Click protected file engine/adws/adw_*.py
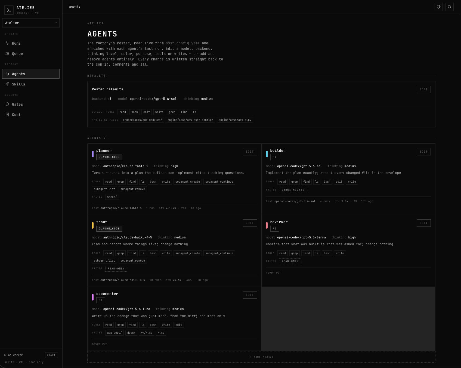This screenshot has width=461, height=368. pos(235,120)
